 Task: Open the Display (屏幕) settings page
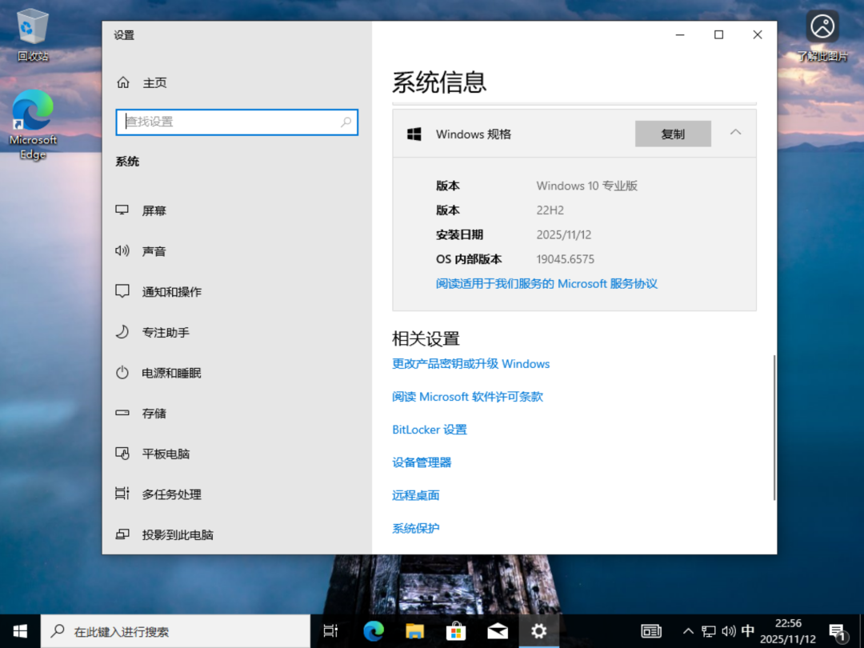tap(154, 210)
